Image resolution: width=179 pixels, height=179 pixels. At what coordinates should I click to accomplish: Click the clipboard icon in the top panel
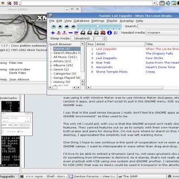[x=162, y=3]
